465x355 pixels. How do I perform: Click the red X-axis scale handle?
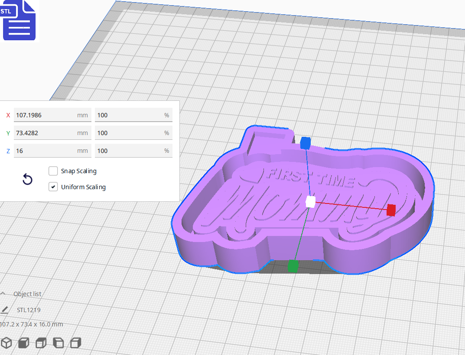point(391,210)
